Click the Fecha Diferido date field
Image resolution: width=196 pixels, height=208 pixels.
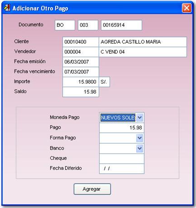(122, 168)
